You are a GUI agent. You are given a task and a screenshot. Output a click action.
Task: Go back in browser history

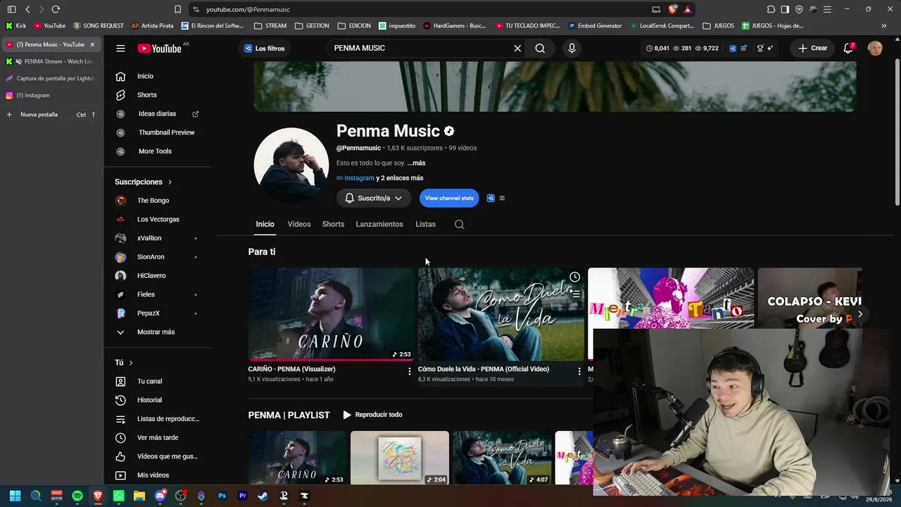[x=27, y=9]
